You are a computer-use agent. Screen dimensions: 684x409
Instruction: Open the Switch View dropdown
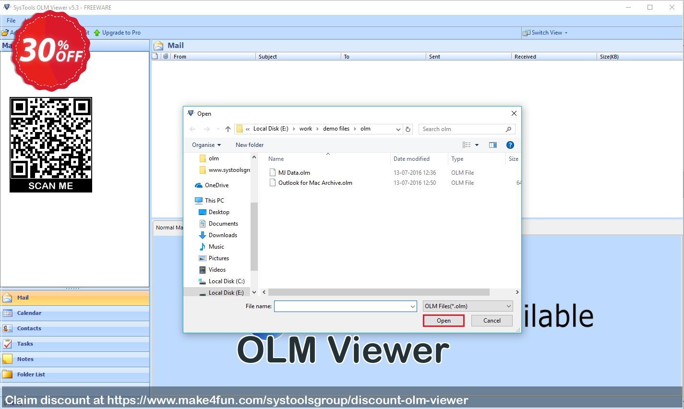click(x=546, y=33)
